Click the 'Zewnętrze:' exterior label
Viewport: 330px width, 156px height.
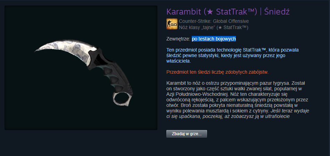pyautogui.click(x=179, y=39)
